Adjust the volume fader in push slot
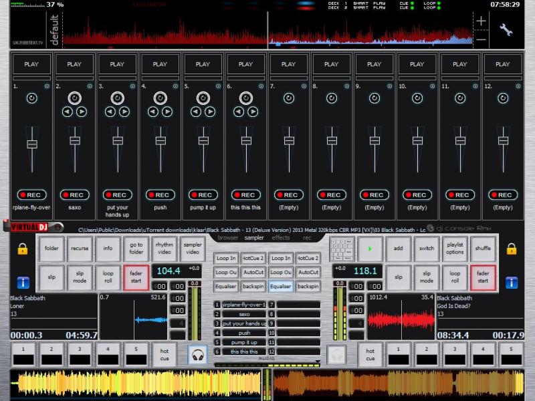The width and height of the screenshot is (535, 401). [160, 140]
